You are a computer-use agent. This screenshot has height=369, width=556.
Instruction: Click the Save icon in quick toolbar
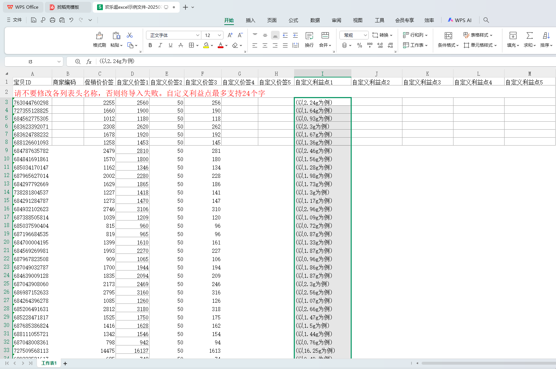tap(33, 20)
